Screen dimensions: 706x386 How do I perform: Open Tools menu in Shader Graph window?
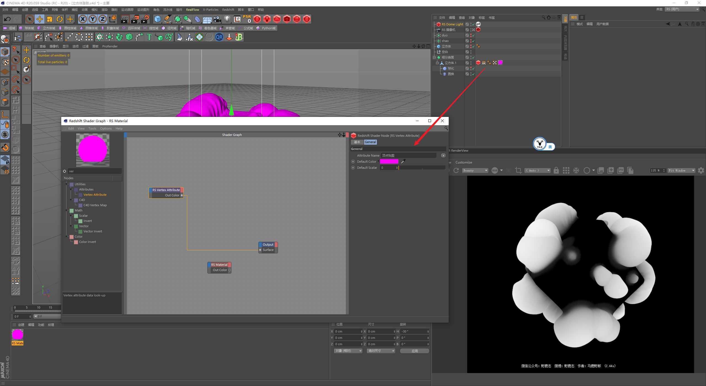tap(92, 128)
